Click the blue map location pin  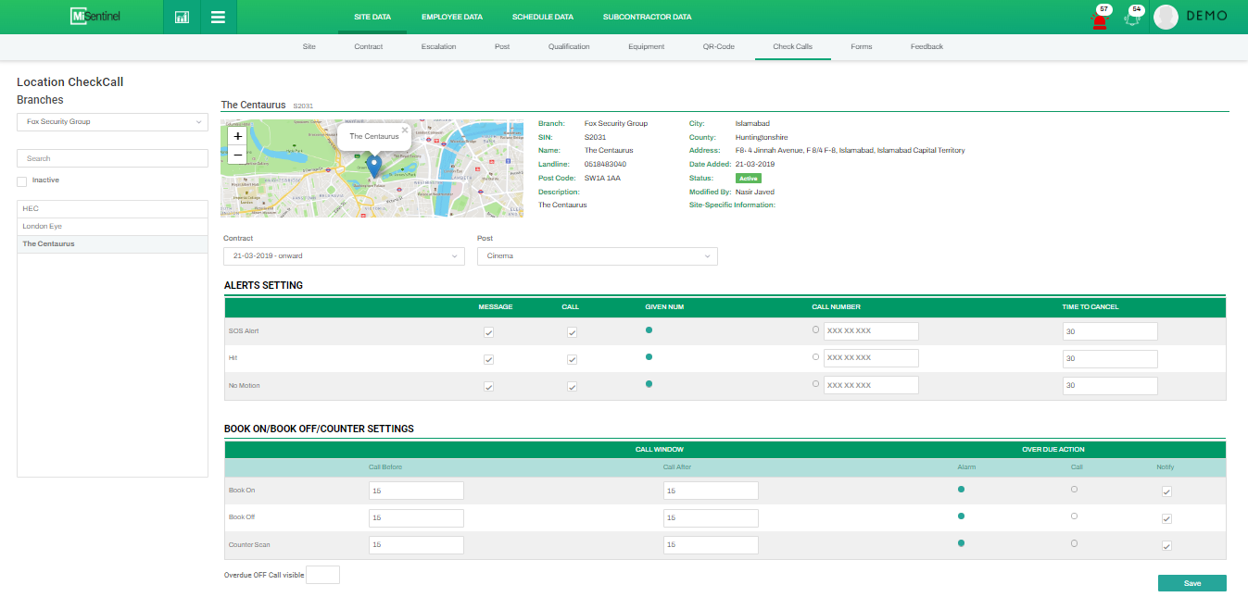click(374, 167)
